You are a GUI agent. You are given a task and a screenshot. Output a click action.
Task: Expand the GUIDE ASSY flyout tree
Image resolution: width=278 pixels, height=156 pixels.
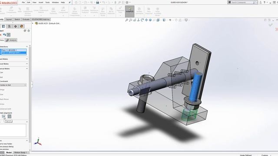point(33,23)
